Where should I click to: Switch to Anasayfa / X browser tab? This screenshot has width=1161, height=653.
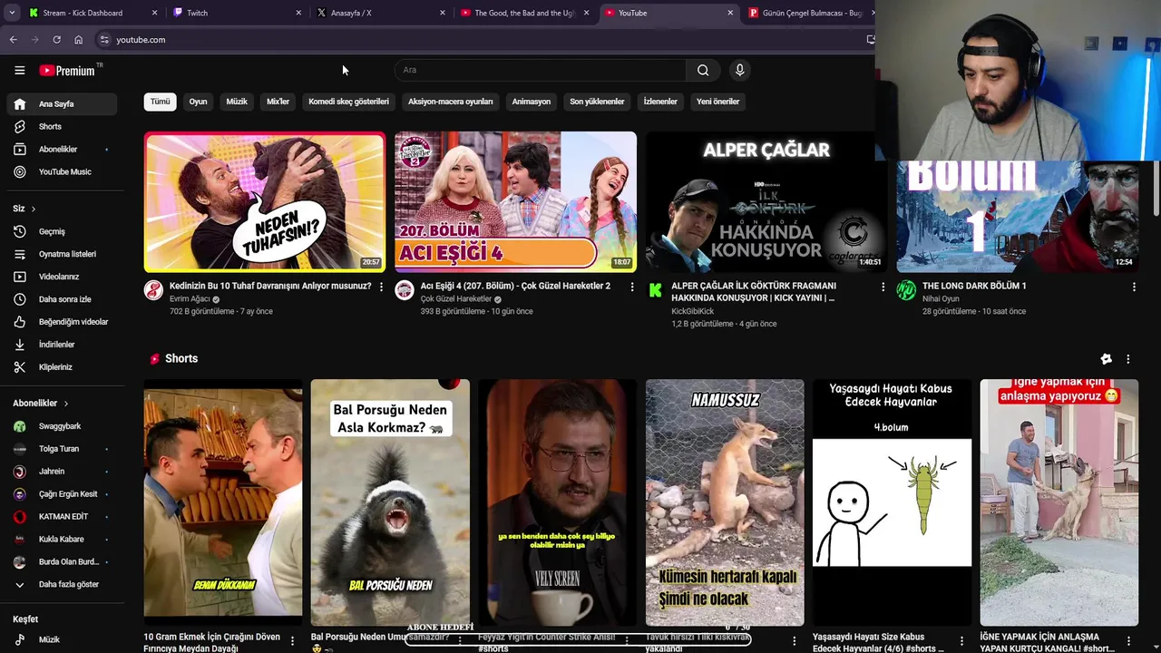[x=382, y=13]
